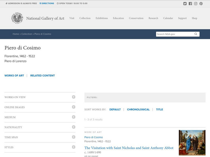Open the Instagram social icon
Viewport: 210px width, 157px height.
point(196,4)
